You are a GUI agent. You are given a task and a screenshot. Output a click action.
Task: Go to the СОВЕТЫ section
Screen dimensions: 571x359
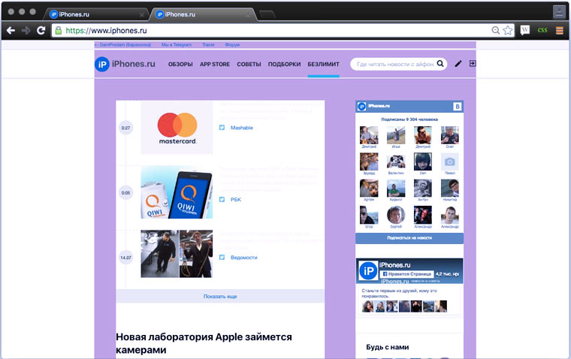click(x=249, y=64)
